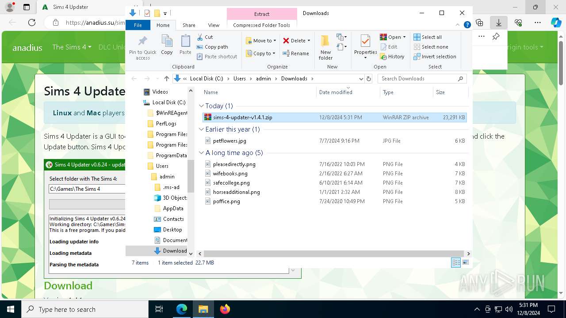
Task: Click the Cut scissors command
Action: click(205, 37)
